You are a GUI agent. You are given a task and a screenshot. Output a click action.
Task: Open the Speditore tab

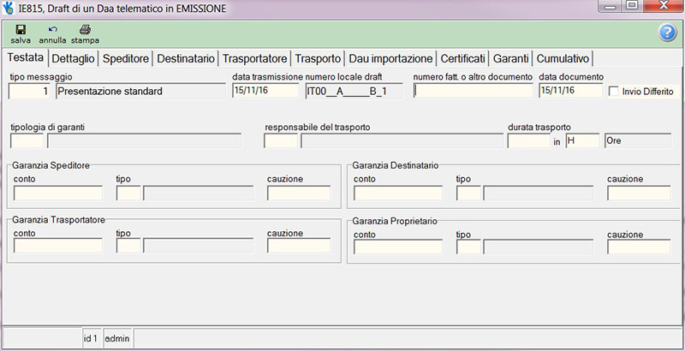pyautogui.click(x=126, y=58)
